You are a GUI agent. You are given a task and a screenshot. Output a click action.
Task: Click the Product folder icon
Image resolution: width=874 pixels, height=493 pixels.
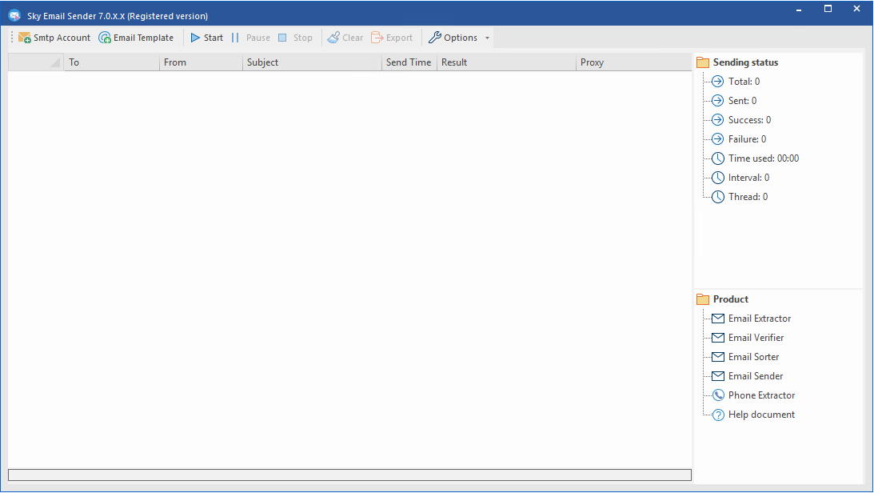(x=703, y=299)
